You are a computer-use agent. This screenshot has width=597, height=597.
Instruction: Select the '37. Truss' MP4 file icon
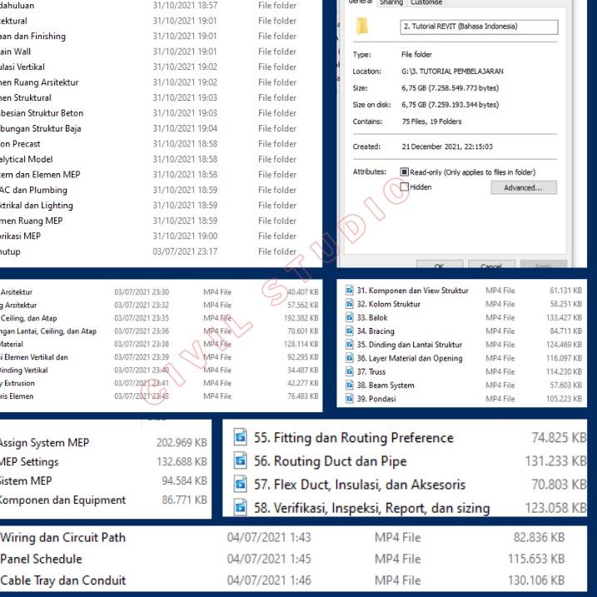tap(350, 371)
